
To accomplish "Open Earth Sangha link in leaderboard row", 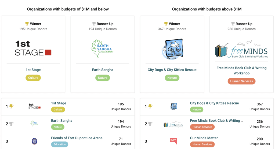I will coord(61,121).
